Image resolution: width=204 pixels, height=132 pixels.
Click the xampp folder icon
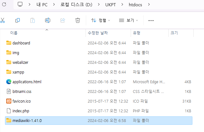click(9, 72)
